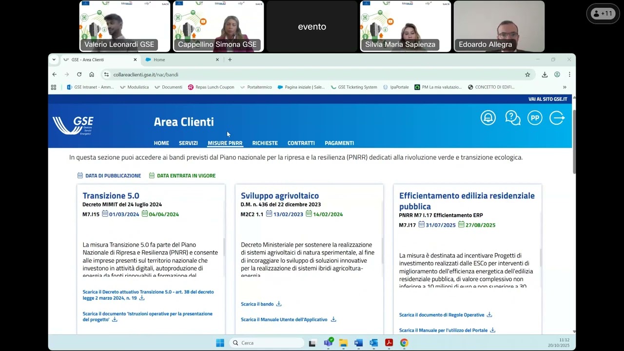Open the help chat question icon
This screenshot has width=624, height=351.
pos(512,118)
